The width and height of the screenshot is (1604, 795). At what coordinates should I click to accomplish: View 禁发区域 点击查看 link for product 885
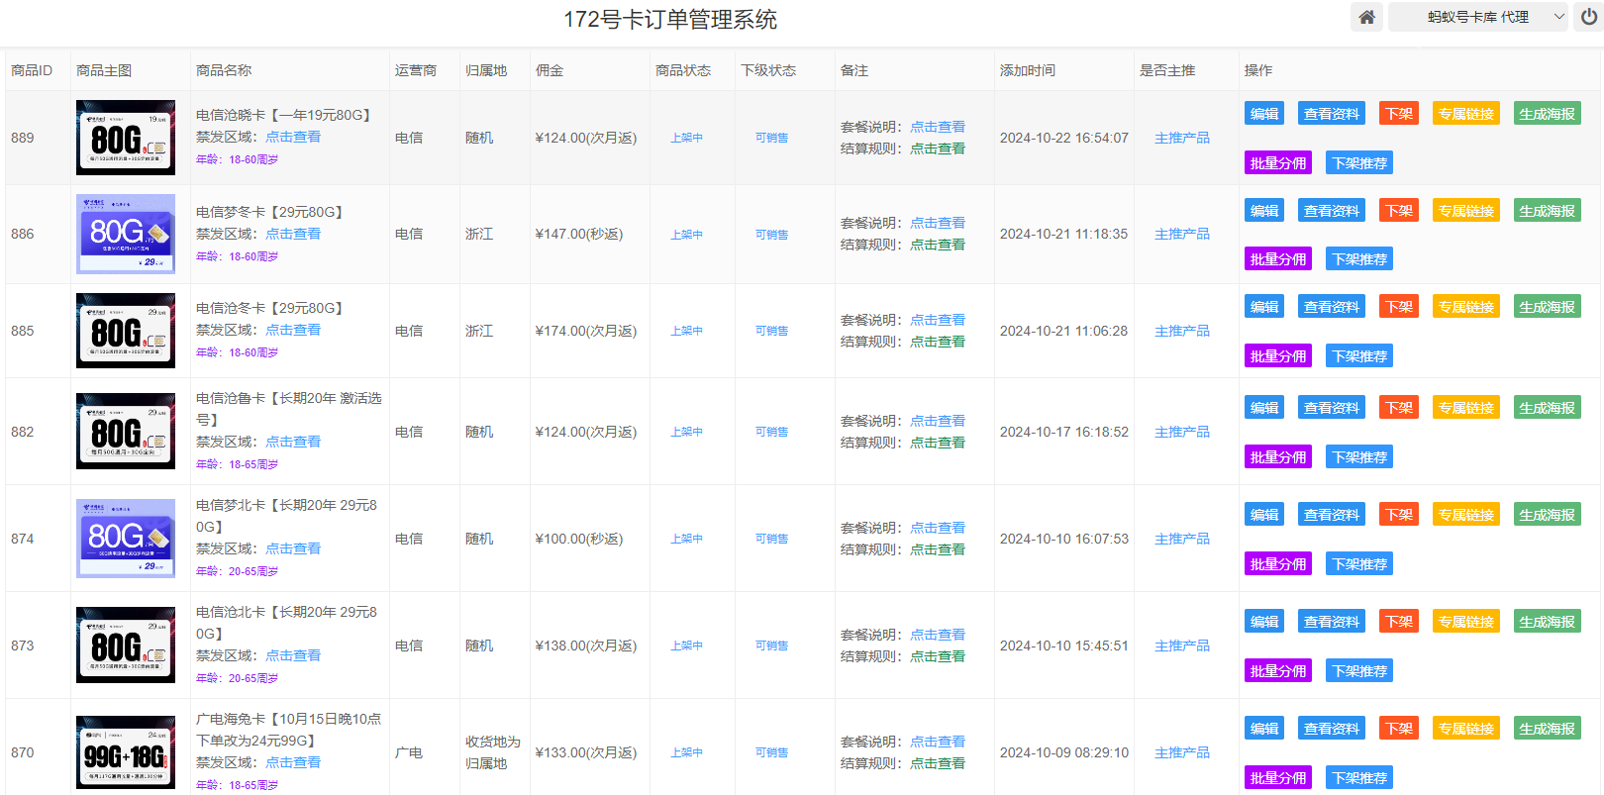tap(293, 330)
